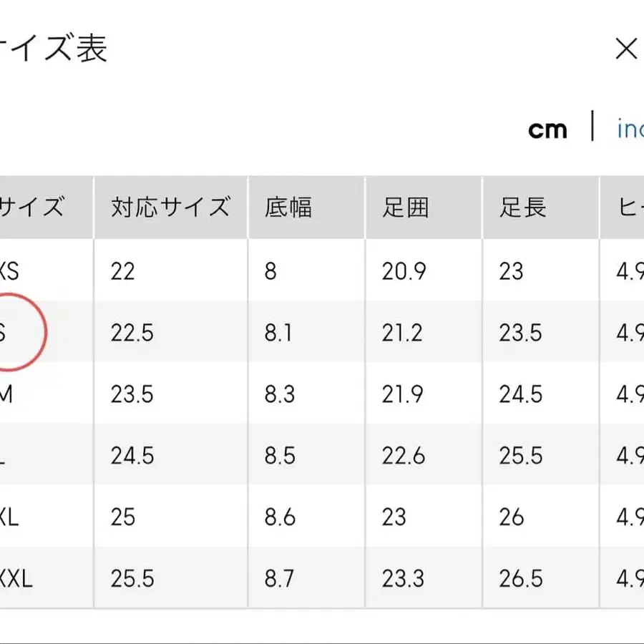Click the 足長 column header
This screenshot has height=644, width=644.
click(522, 208)
